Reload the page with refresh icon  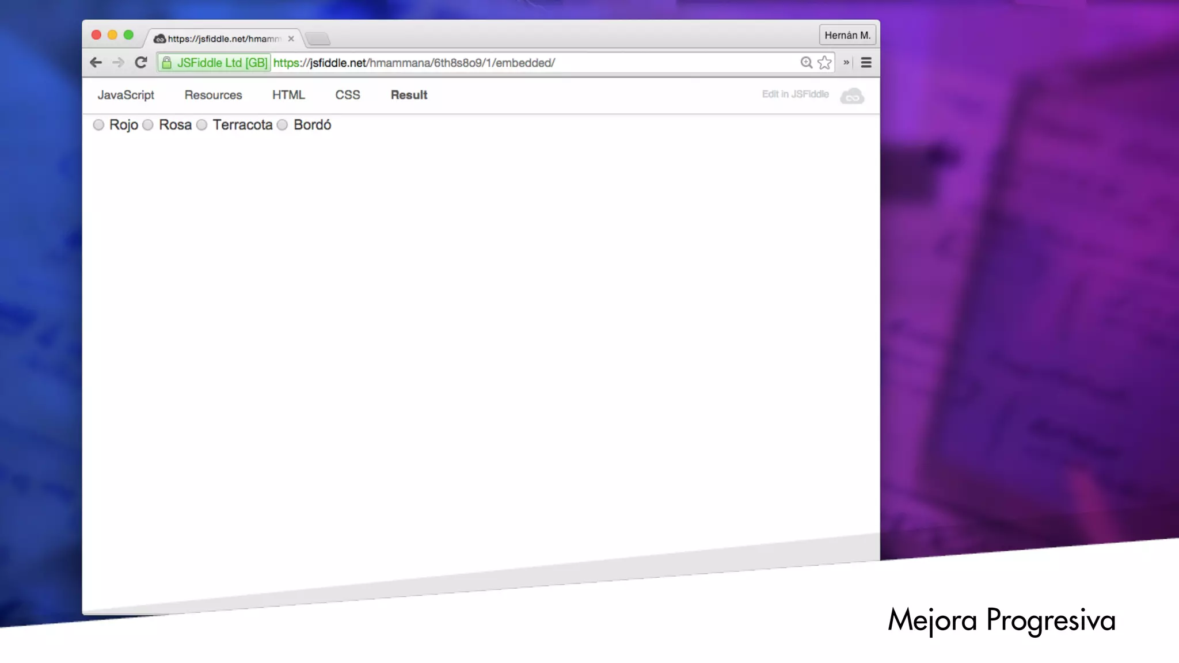click(140, 63)
